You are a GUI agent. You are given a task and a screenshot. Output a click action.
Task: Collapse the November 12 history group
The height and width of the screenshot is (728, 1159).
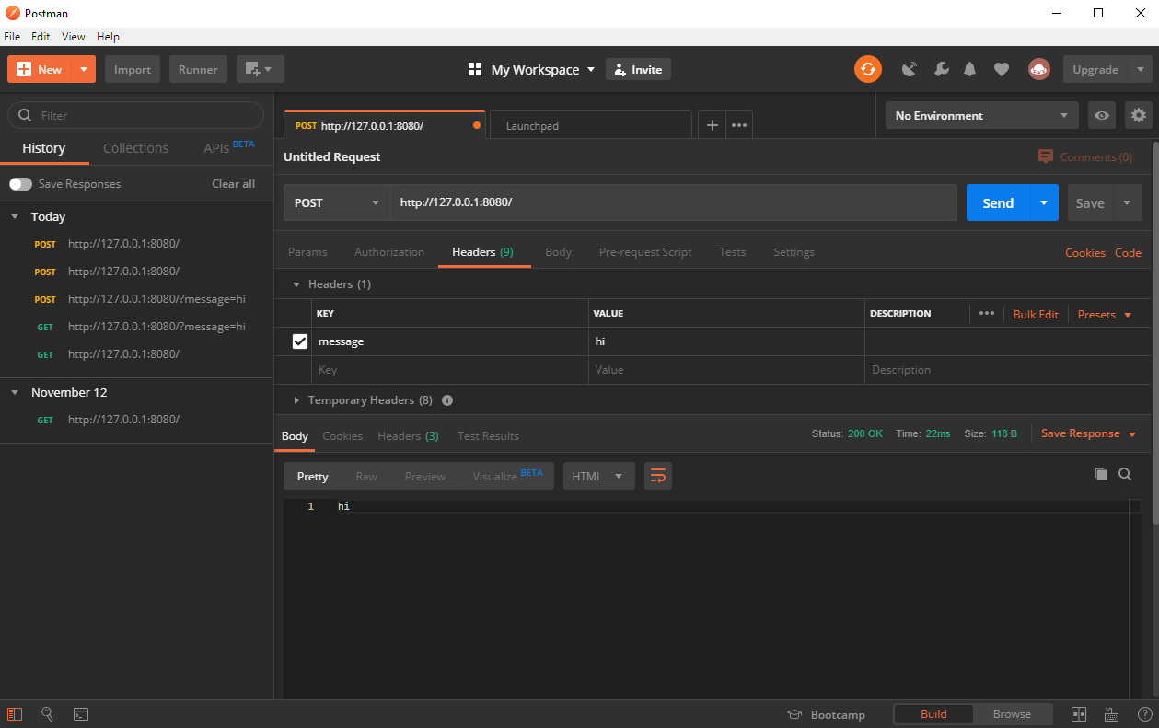pos(15,393)
